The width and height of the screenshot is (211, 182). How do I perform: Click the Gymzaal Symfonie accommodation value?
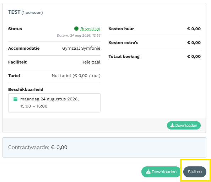(81, 48)
